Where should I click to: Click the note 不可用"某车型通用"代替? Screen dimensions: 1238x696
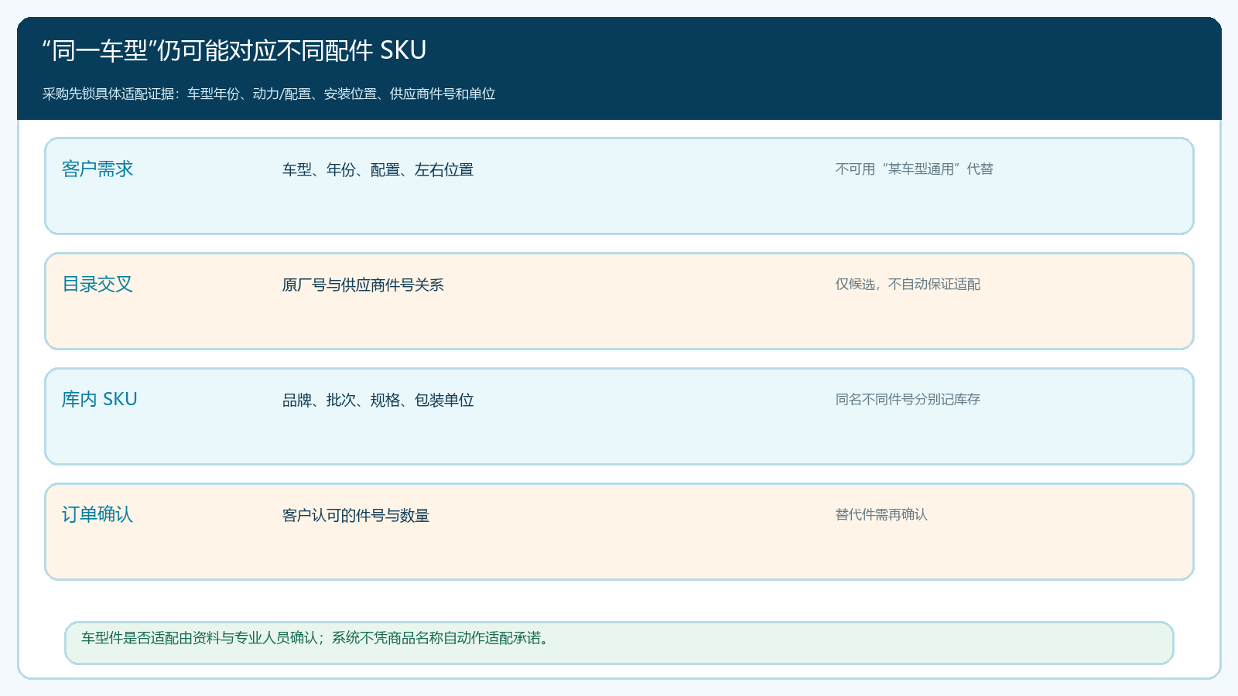pyautogui.click(x=914, y=169)
